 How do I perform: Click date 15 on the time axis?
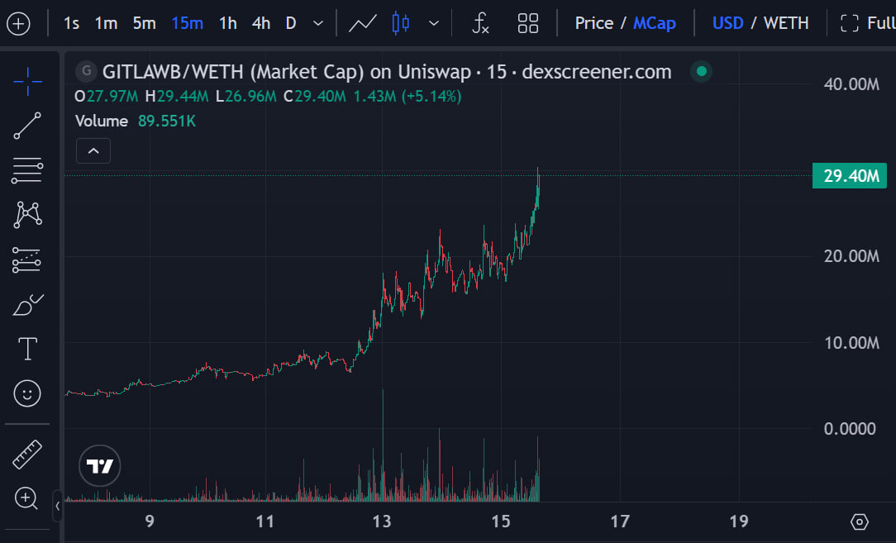501,522
